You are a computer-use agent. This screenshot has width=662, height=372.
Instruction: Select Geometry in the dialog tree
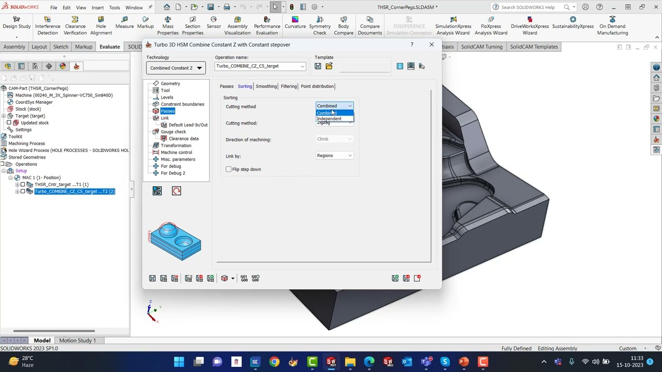(x=170, y=84)
